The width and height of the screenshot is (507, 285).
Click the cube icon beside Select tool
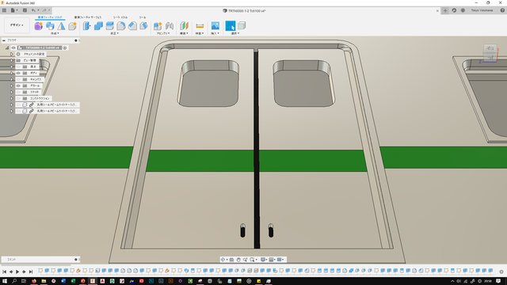coord(242,25)
